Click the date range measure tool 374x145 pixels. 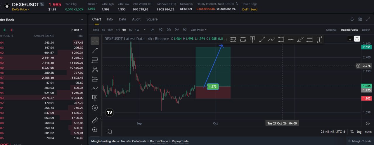coord(319,39)
